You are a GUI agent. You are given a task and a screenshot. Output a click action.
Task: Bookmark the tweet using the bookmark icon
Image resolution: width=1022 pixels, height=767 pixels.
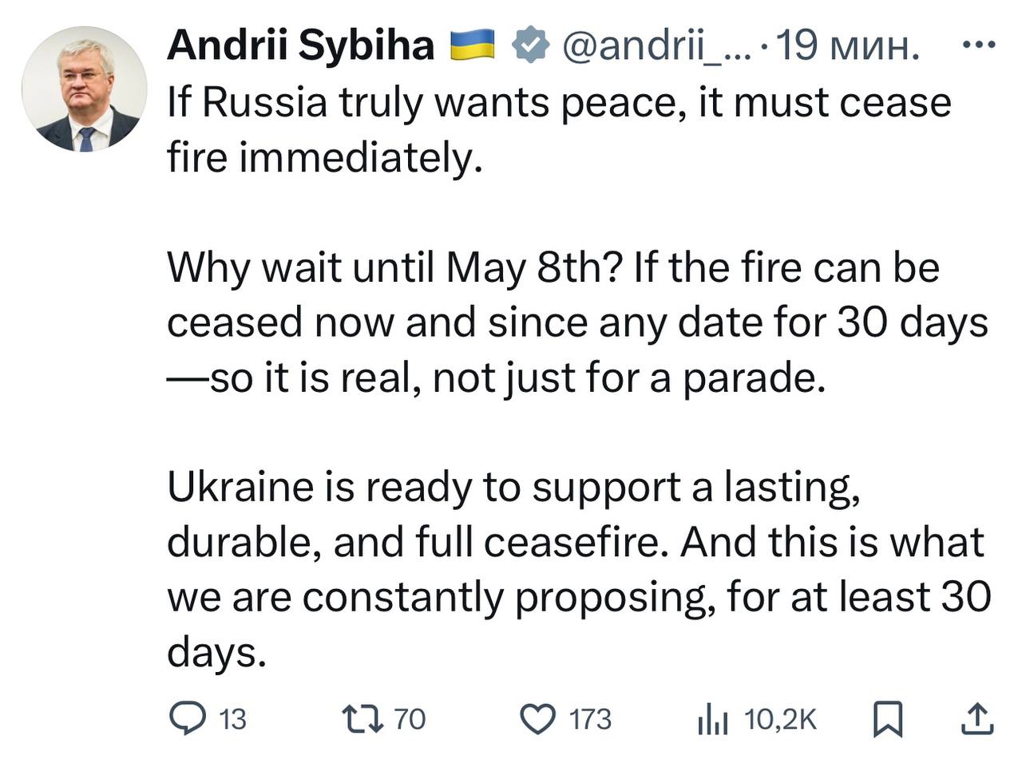coord(886,719)
